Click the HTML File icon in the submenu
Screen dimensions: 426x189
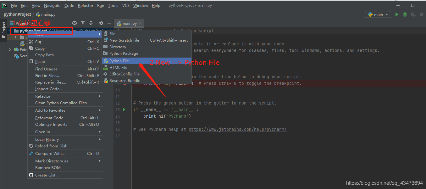[106, 67]
